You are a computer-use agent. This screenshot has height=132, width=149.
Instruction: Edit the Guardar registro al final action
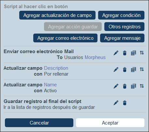116,103
